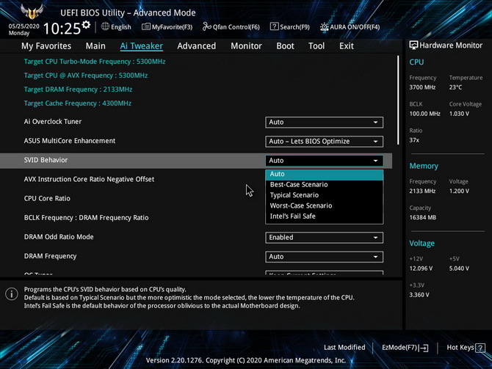492x369 pixels.
Task: Select the Ai Tweaker tab
Action: [141, 46]
